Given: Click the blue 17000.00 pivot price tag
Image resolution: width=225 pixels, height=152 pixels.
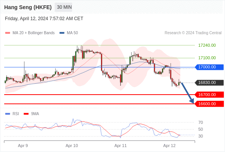Looking at the screenshot, I should point(209,67).
